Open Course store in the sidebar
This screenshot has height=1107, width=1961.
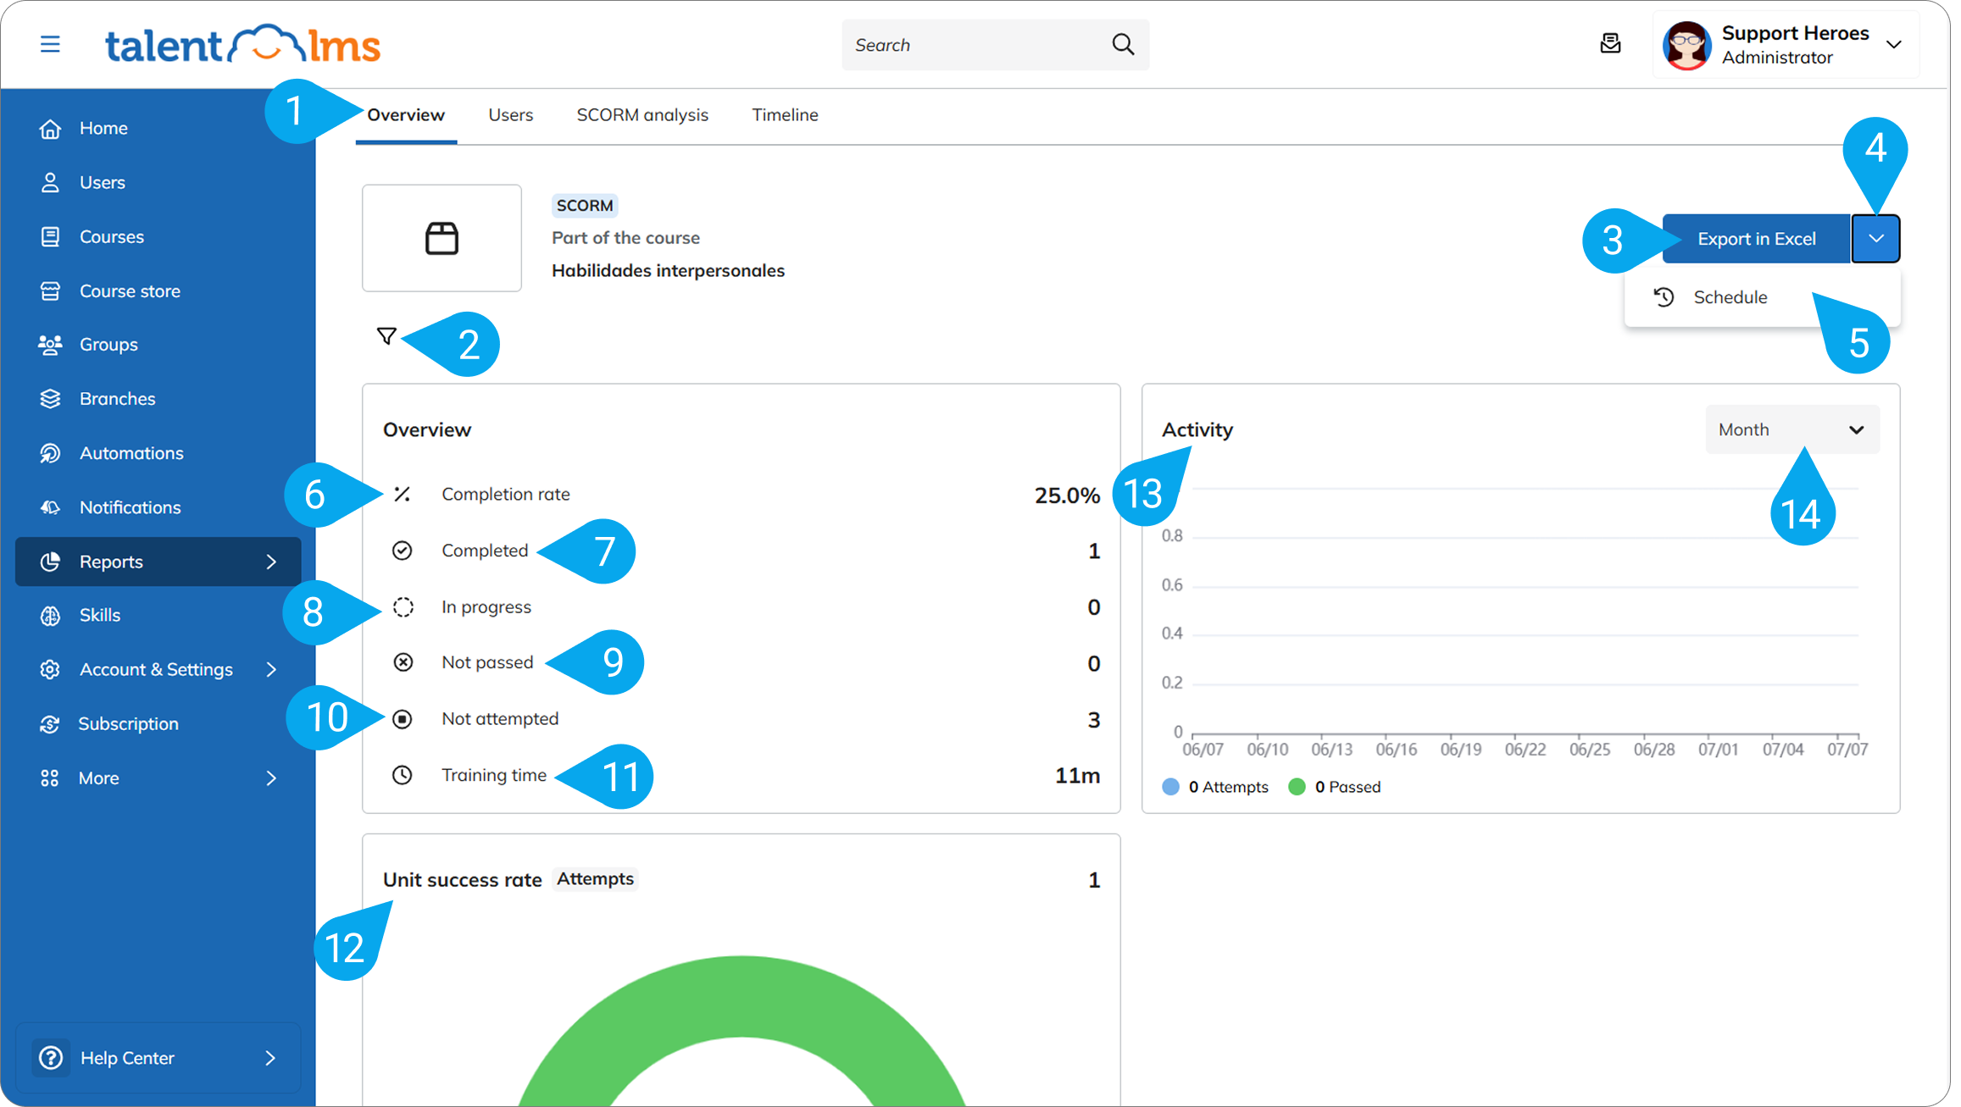[x=158, y=291]
